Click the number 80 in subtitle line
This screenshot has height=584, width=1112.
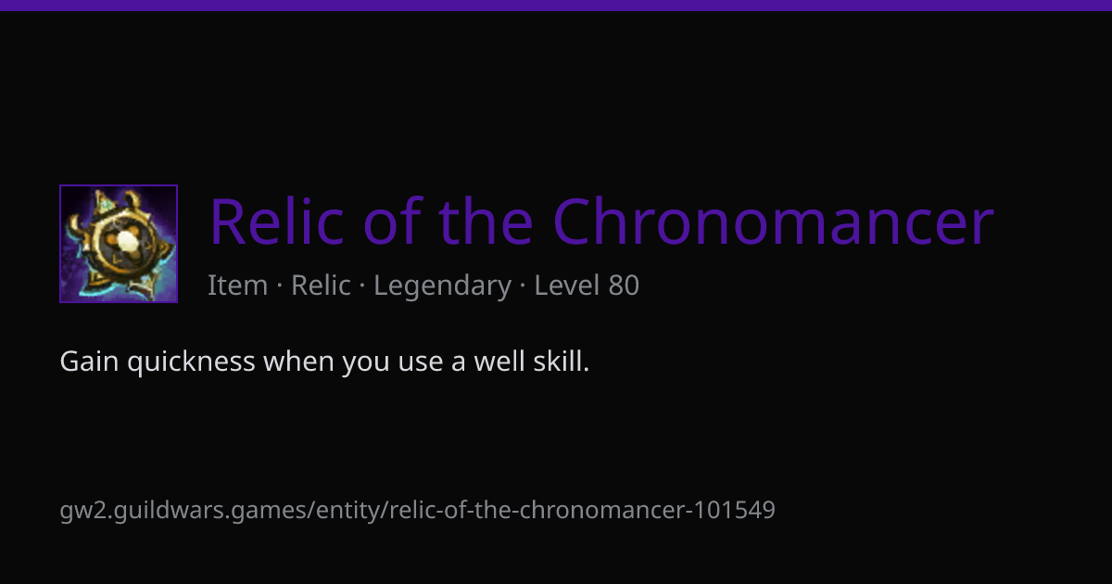(624, 286)
